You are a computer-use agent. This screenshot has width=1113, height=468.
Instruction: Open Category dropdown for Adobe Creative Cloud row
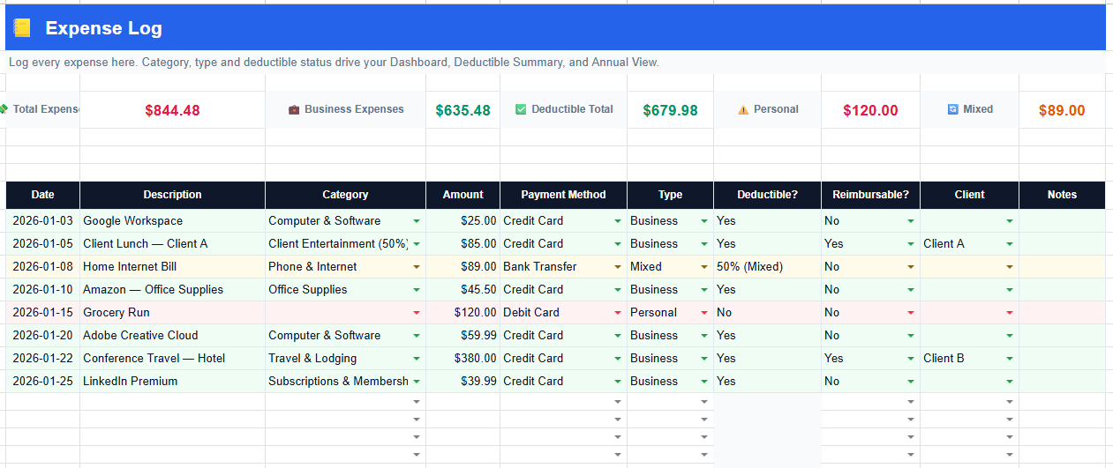[x=417, y=336]
